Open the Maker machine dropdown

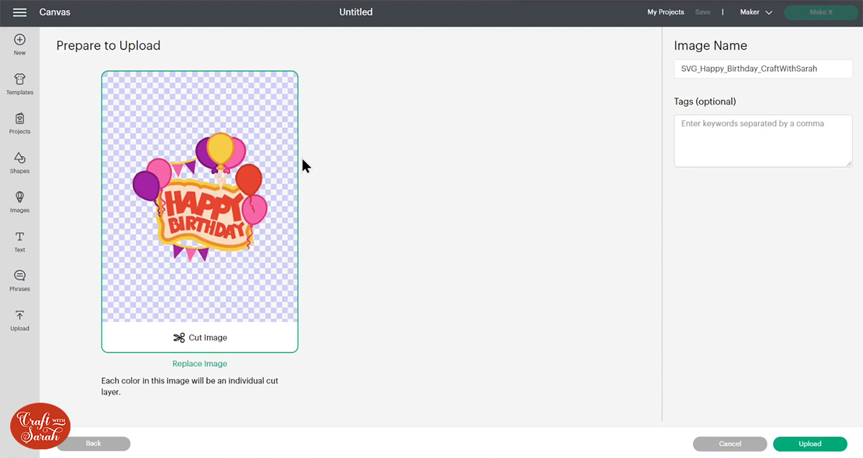click(755, 12)
